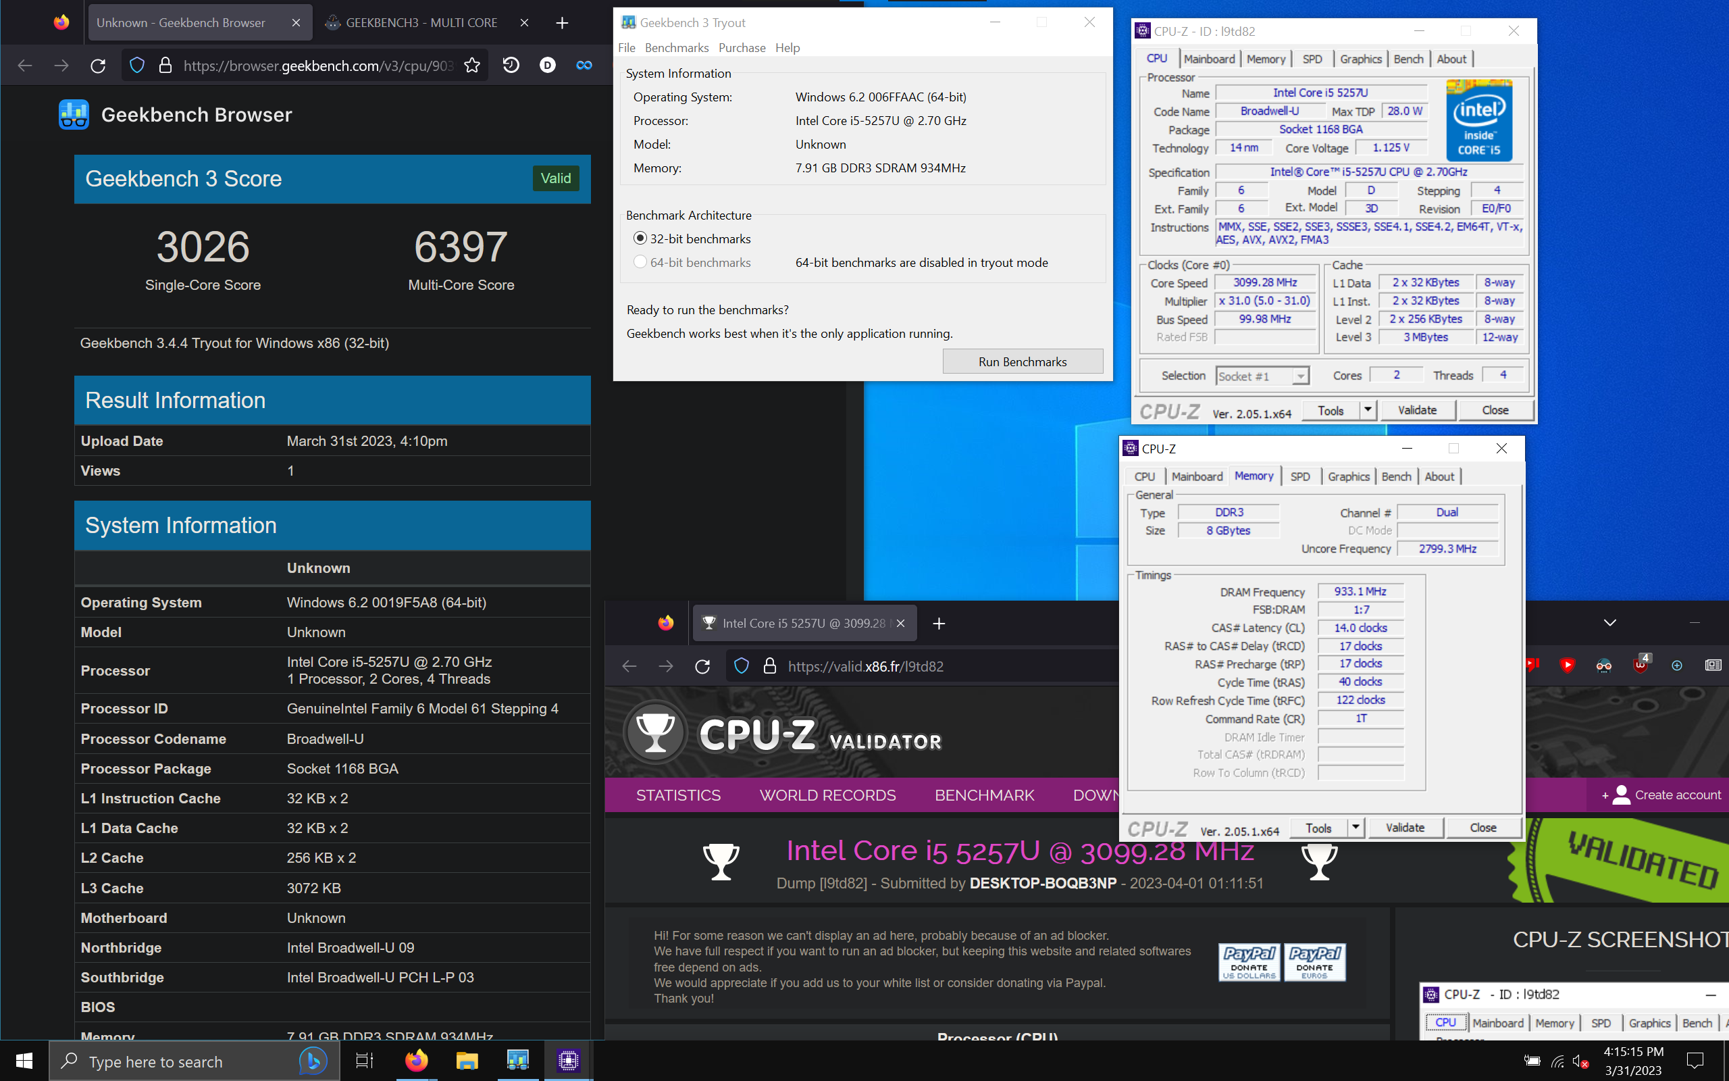Click the CPU-Z Validator trophy logo
The image size is (1729, 1081).
pyautogui.click(x=655, y=733)
